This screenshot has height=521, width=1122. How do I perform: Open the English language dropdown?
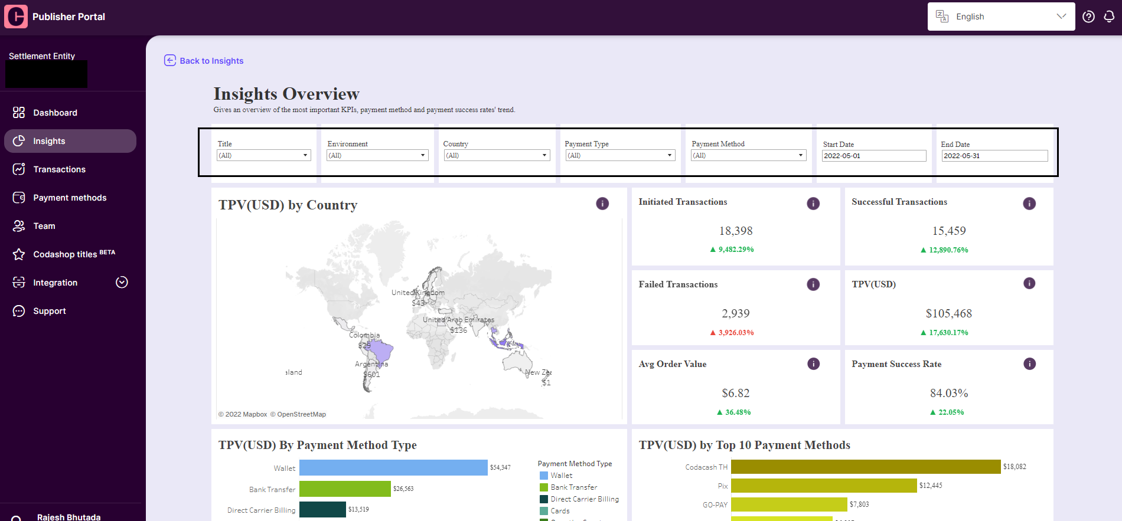[1001, 17]
